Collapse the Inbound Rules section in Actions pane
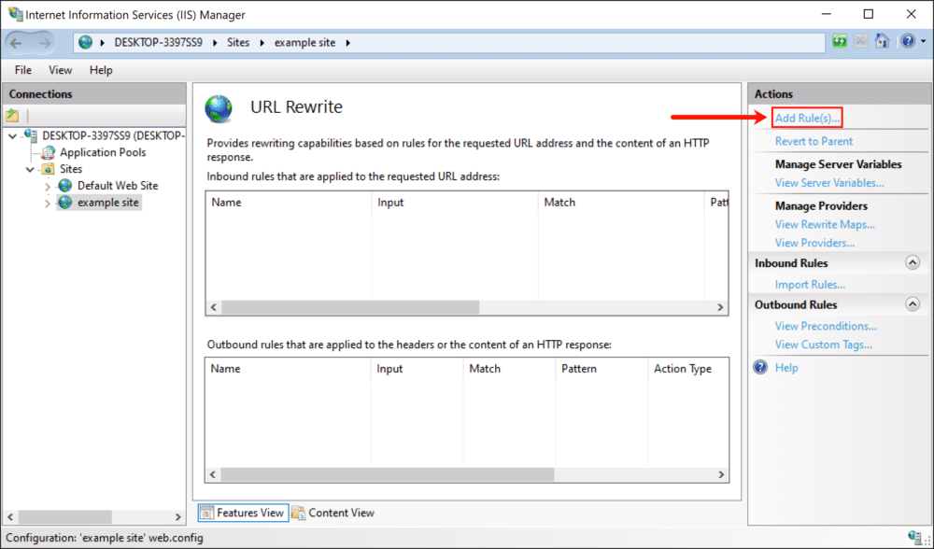This screenshot has height=549, width=934. coord(913,262)
